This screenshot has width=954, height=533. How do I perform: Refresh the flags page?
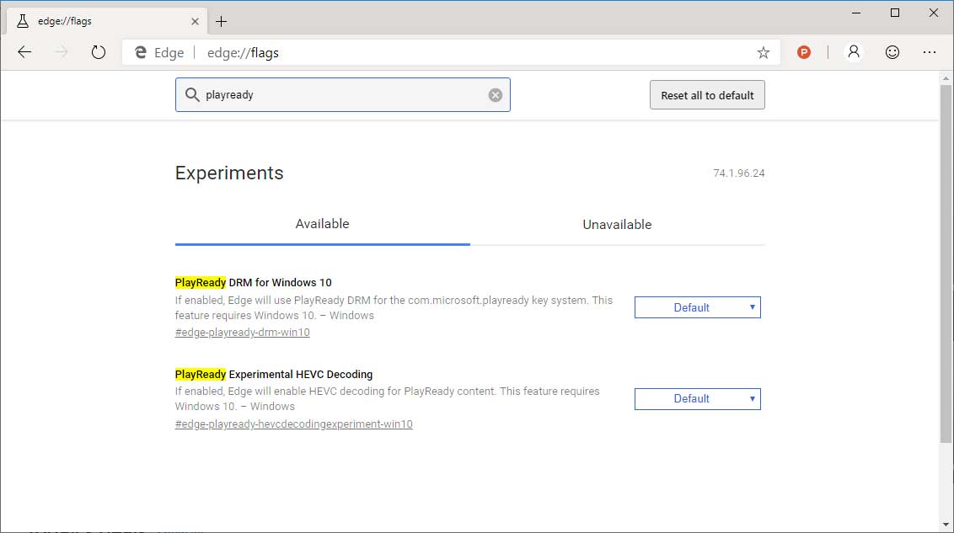99,51
